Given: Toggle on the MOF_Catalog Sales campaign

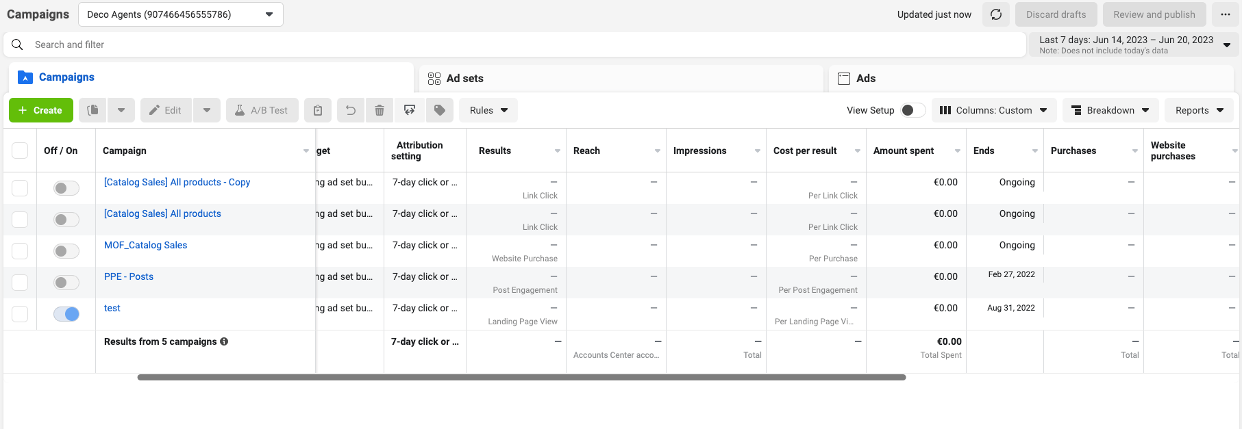Looking at the screenshot, I should click(66, 251).
